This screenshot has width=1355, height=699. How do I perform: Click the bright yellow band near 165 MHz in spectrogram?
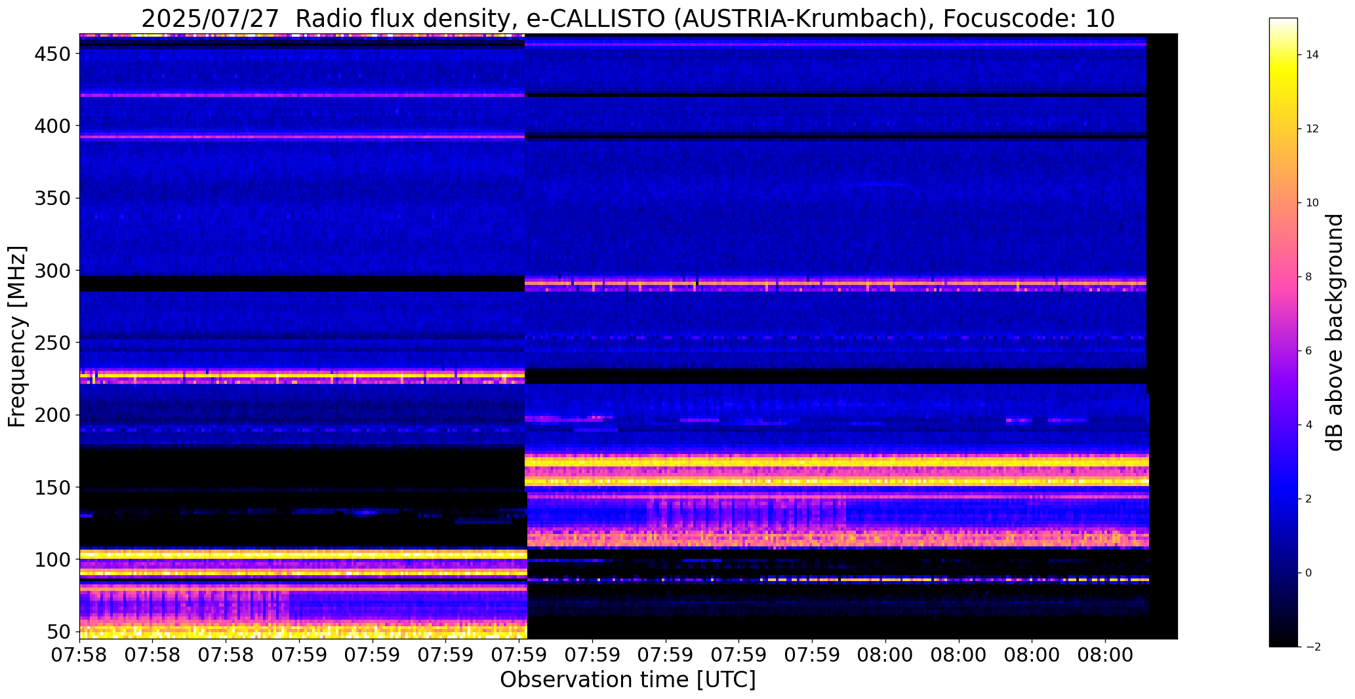[837, 462]
